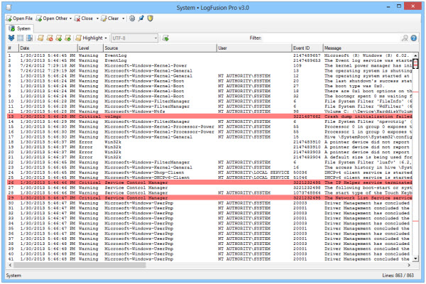Toggle auto-scroll with blue double-chevron icon
426x284 pixels.
point(11,38)
